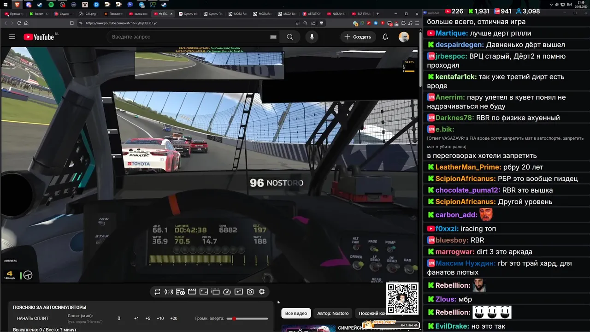Switch to the Stream Kick browser tab
The height and width of the screenshot is (332, 590).
coord(39,14)
